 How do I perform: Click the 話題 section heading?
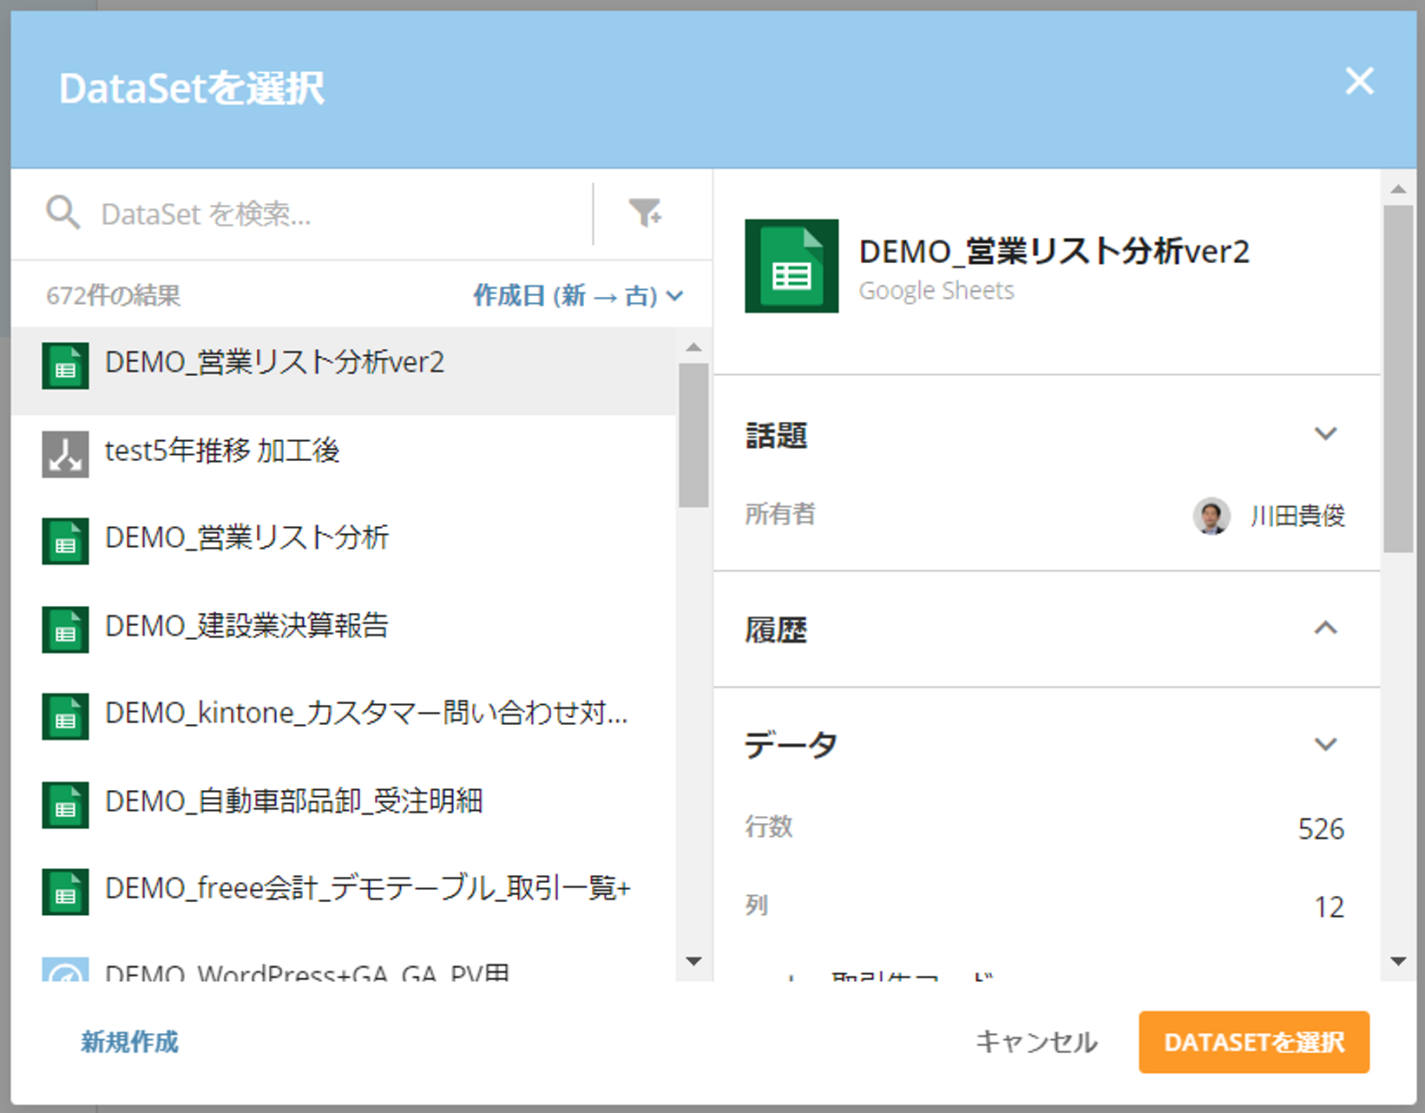point(776,435)
